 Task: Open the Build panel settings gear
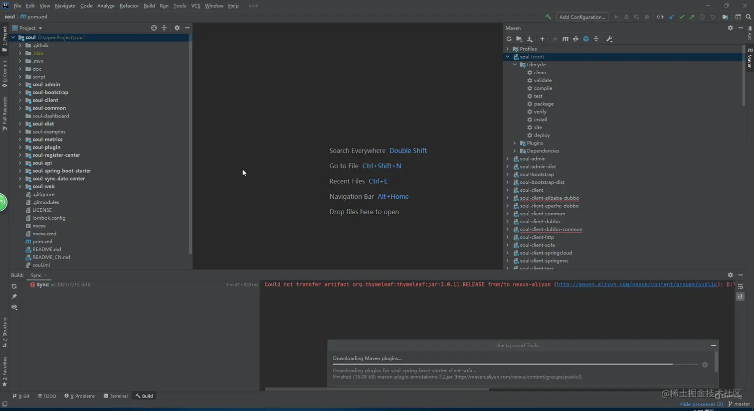click(x=730, y=275)
